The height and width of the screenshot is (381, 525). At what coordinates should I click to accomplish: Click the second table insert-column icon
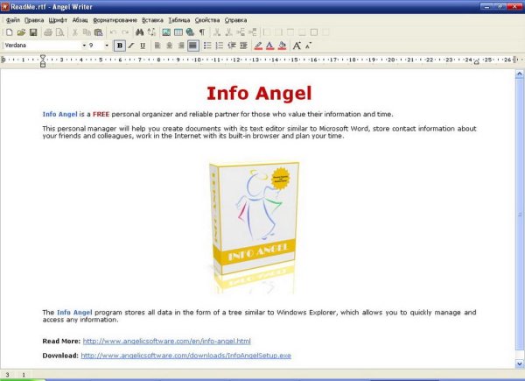click(253, 32)
